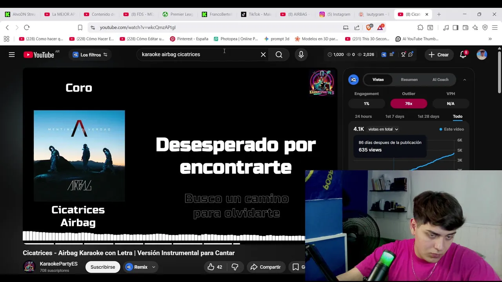Switch to the FrancoBertel tab

[x=217, y=14]
